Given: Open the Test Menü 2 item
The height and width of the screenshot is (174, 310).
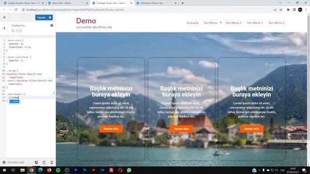Looking at the screenshot, I should [233, 23].
